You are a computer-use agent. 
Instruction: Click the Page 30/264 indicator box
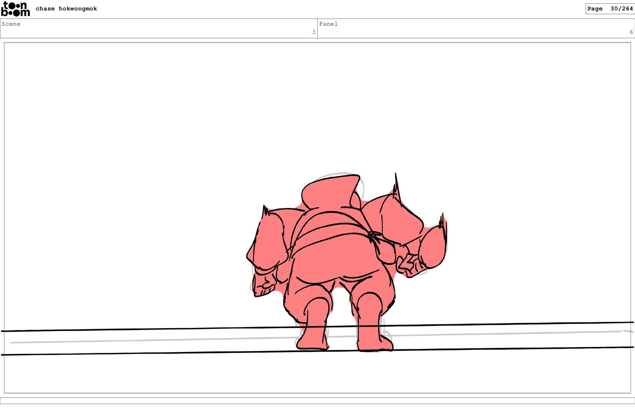[610, 9]
